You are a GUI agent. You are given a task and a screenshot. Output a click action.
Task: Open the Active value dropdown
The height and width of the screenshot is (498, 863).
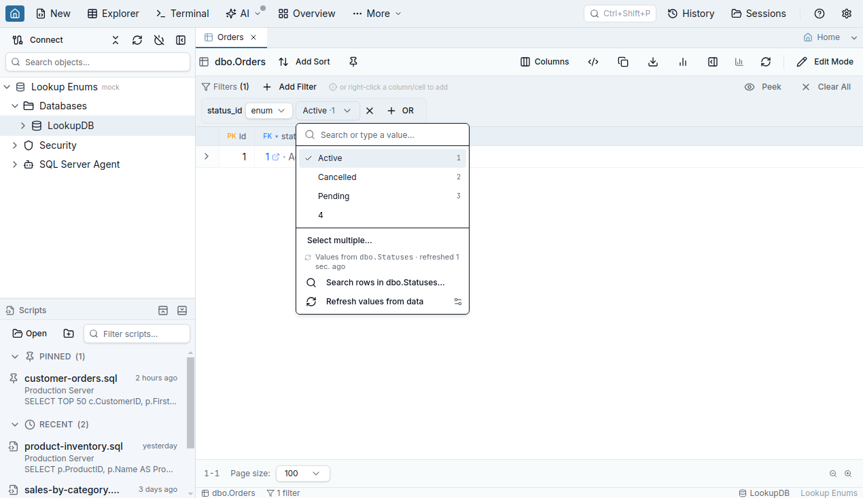click(328, 111)
